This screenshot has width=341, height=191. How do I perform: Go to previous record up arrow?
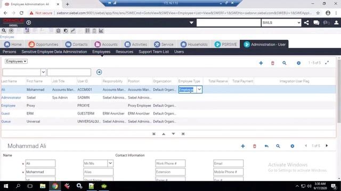pyautogui.click(x=164, y=134)
